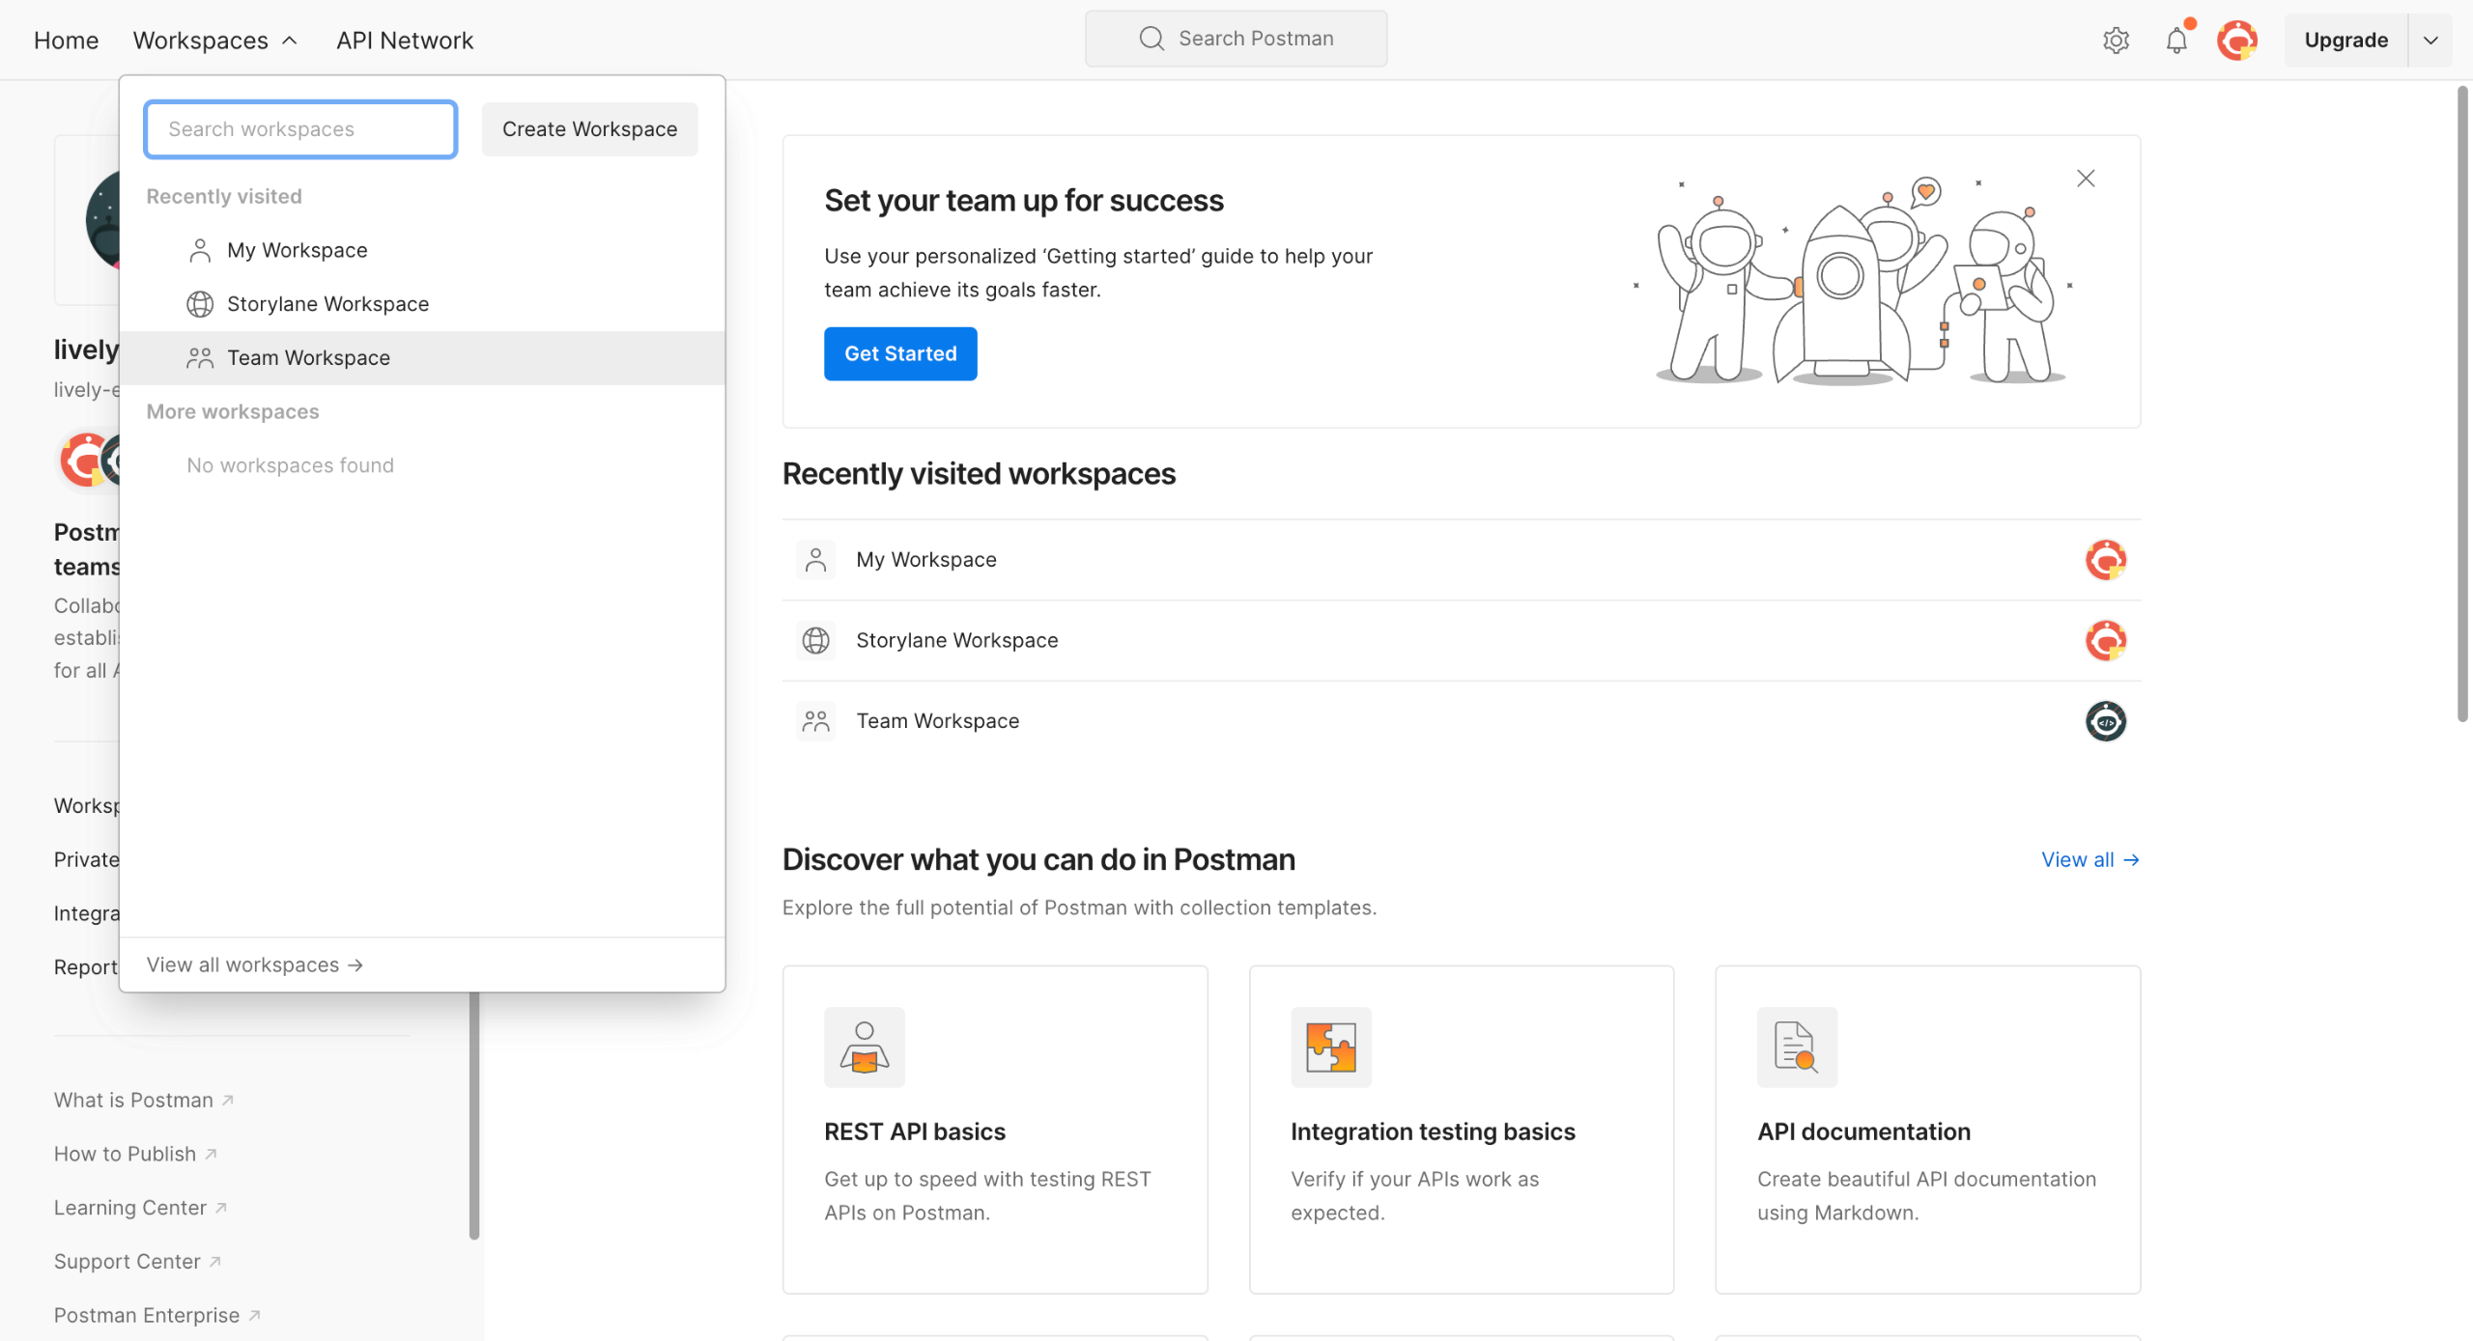Image resolution: width=2473 pixels, height=1341 pixels.
Task: Open View all workspaces link
Action: [254, 964]
